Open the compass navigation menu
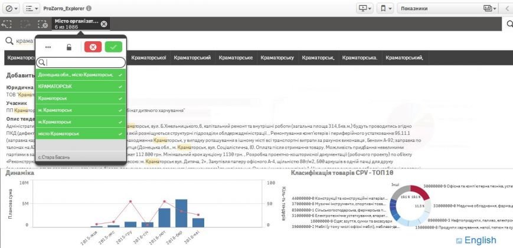The image size is (513, 248). pos(12,8)
